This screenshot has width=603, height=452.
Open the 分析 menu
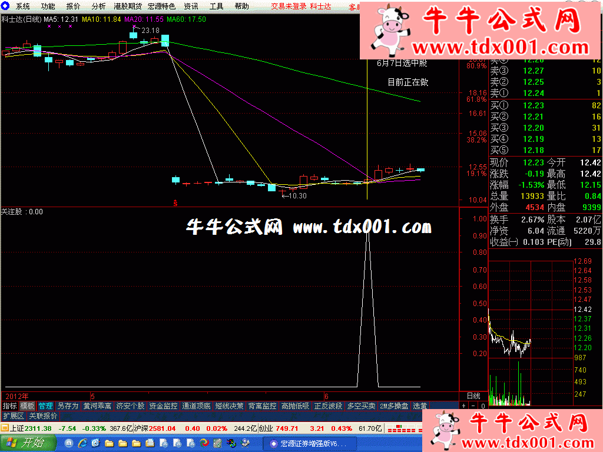click(x=98, y=6)
